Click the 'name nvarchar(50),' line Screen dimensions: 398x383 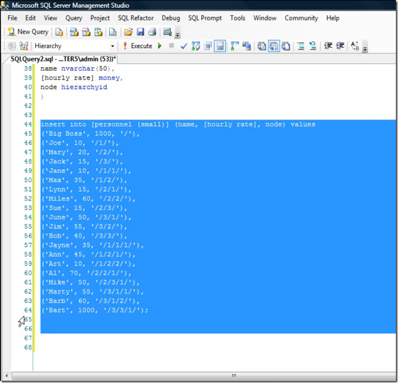(77, 69)
